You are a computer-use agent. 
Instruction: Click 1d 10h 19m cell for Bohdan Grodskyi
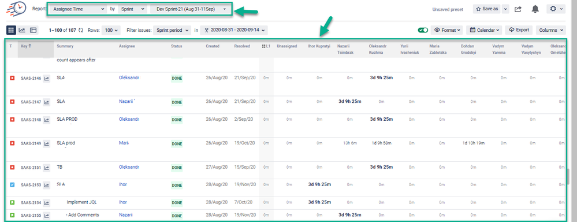[474, 143]
